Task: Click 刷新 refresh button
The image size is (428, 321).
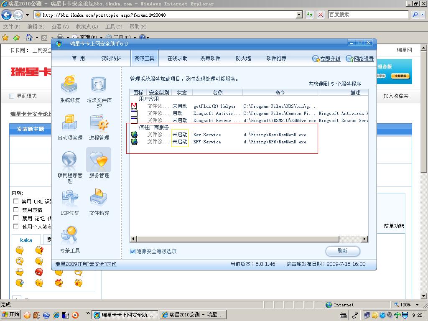Action: 343,251
